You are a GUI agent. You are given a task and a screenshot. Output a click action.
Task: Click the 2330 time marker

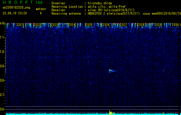coord(175,25)
